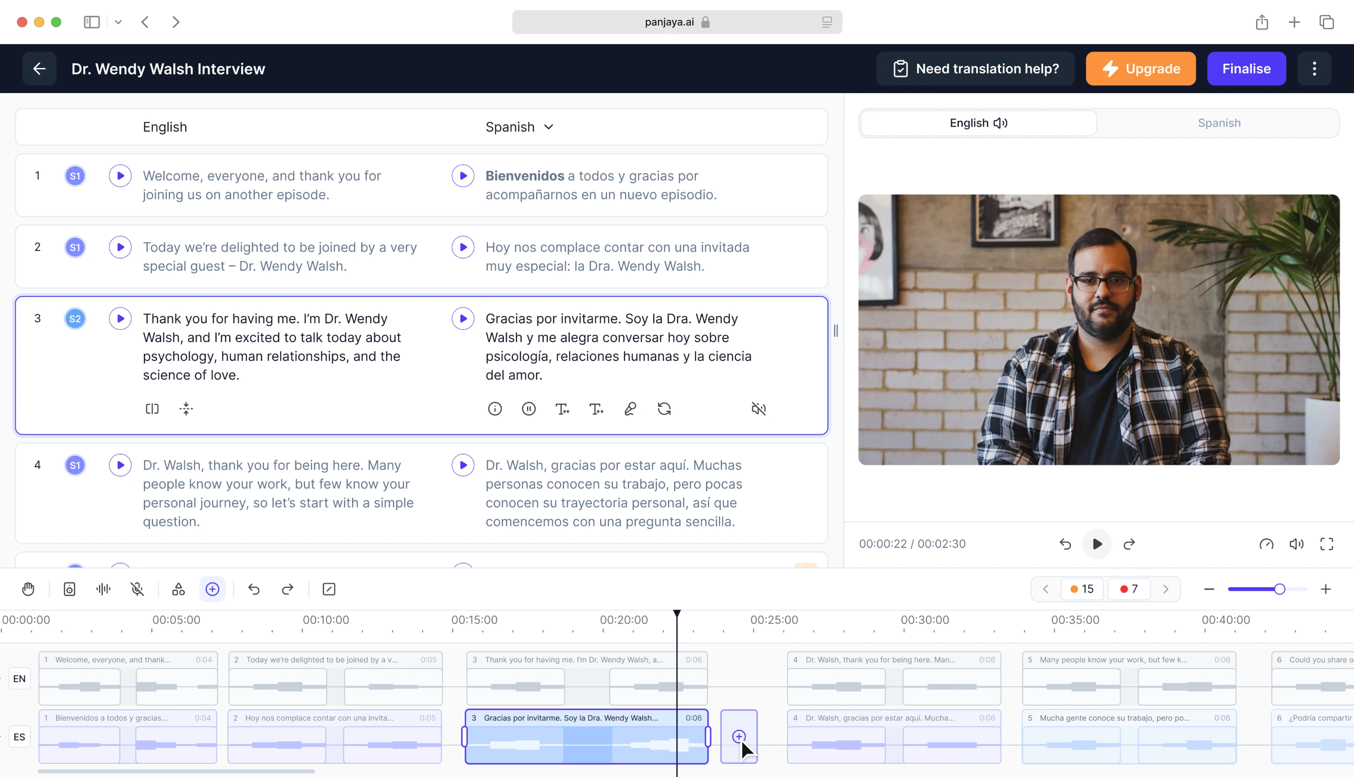The image size is (1354, 777).
Task: Toggle the video player volume icon
Action: coord(1296,544)
